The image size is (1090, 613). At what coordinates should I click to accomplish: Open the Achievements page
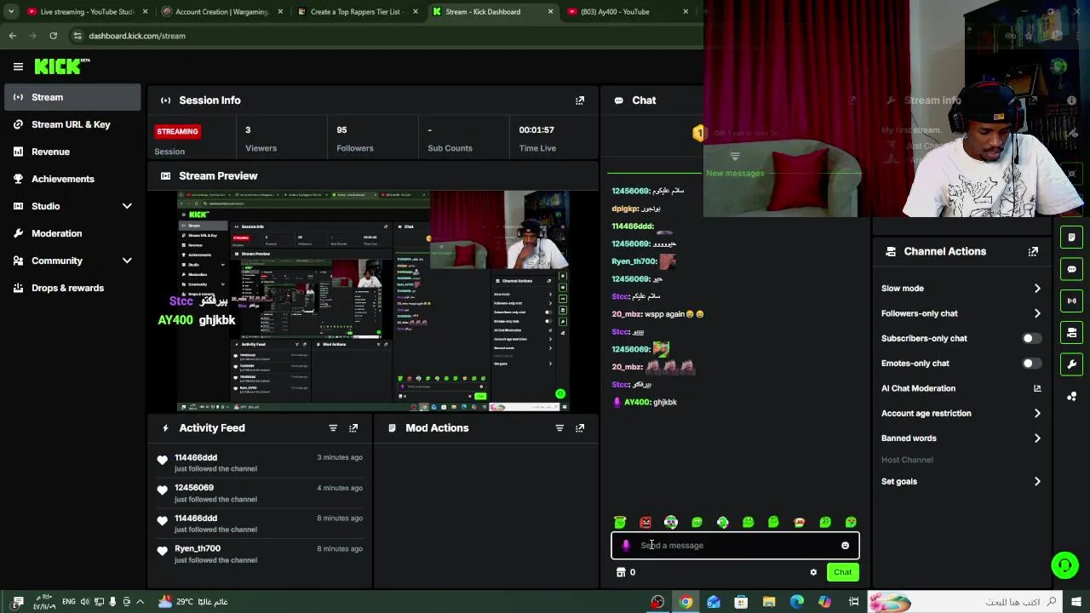tap(72, 179)
